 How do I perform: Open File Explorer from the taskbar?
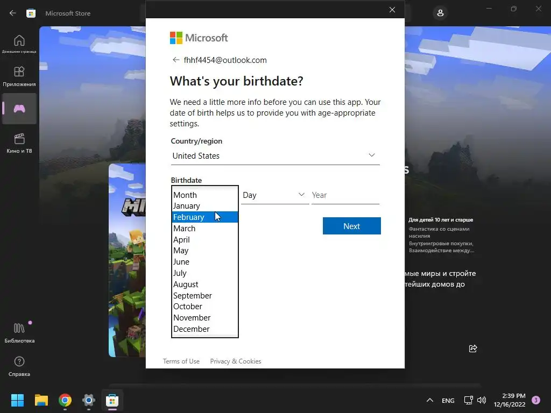[41, 400]
